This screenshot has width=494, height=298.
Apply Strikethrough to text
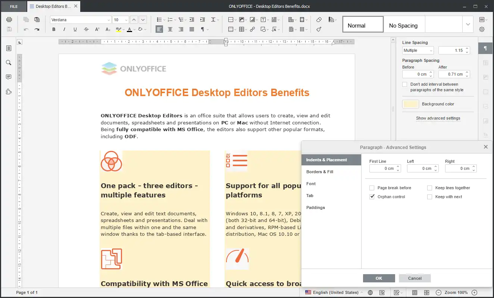(86, 29)
